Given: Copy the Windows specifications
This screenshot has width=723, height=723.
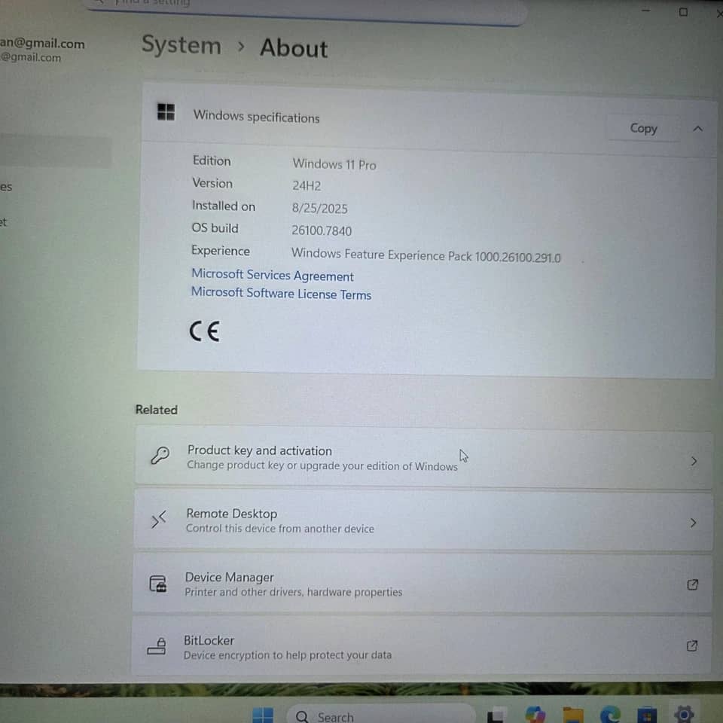Looking at the screenshot, I should [642, 128].
